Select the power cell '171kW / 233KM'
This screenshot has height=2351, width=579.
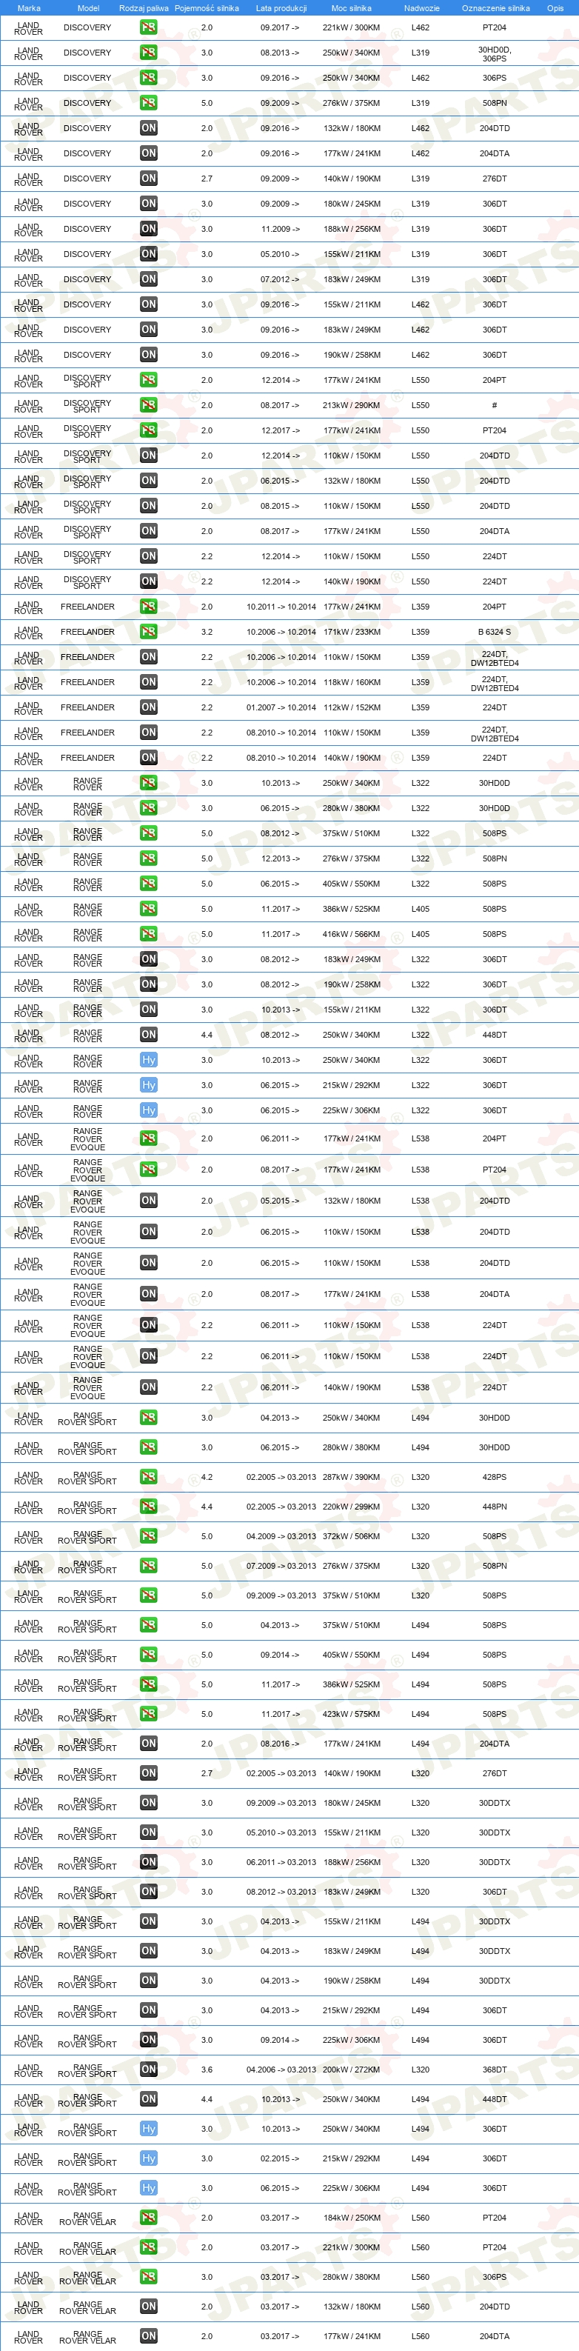351,632
